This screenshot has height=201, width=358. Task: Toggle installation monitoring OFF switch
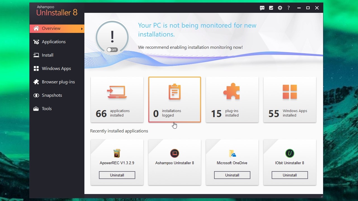coord(112,50)
